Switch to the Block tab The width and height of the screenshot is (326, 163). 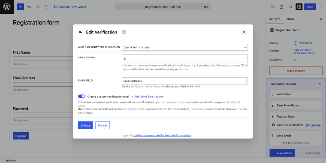click(290, 19)
